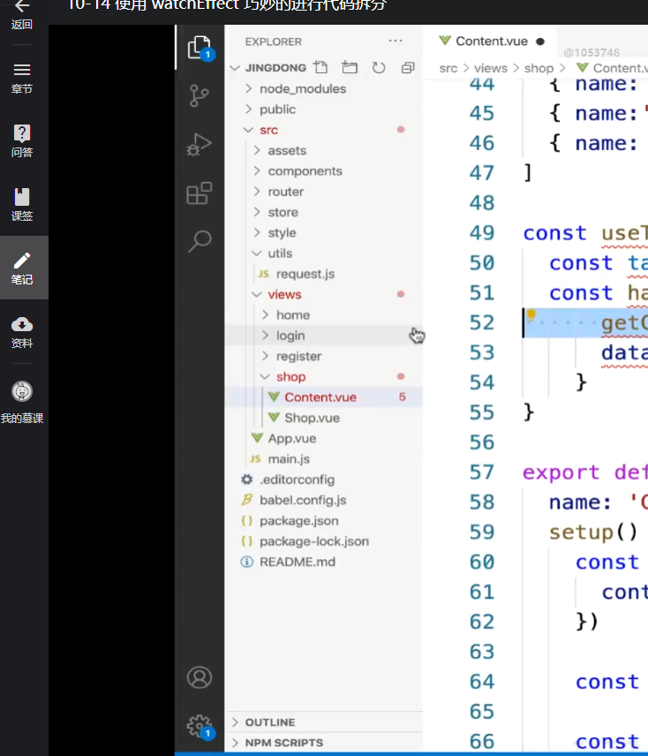Open 资料 download materials in course sidebar
This screenshot has width=648, height=756.
[x=22, y=332]
